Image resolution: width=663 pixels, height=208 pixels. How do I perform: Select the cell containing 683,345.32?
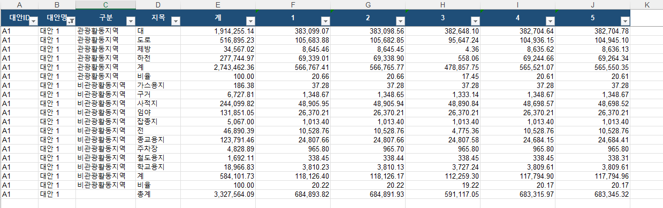pyautogui.click(x=593, y=194)
